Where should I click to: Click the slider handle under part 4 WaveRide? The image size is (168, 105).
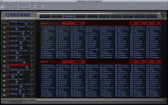24,38
